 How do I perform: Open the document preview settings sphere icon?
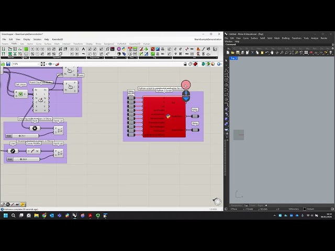tap(213, 64)
